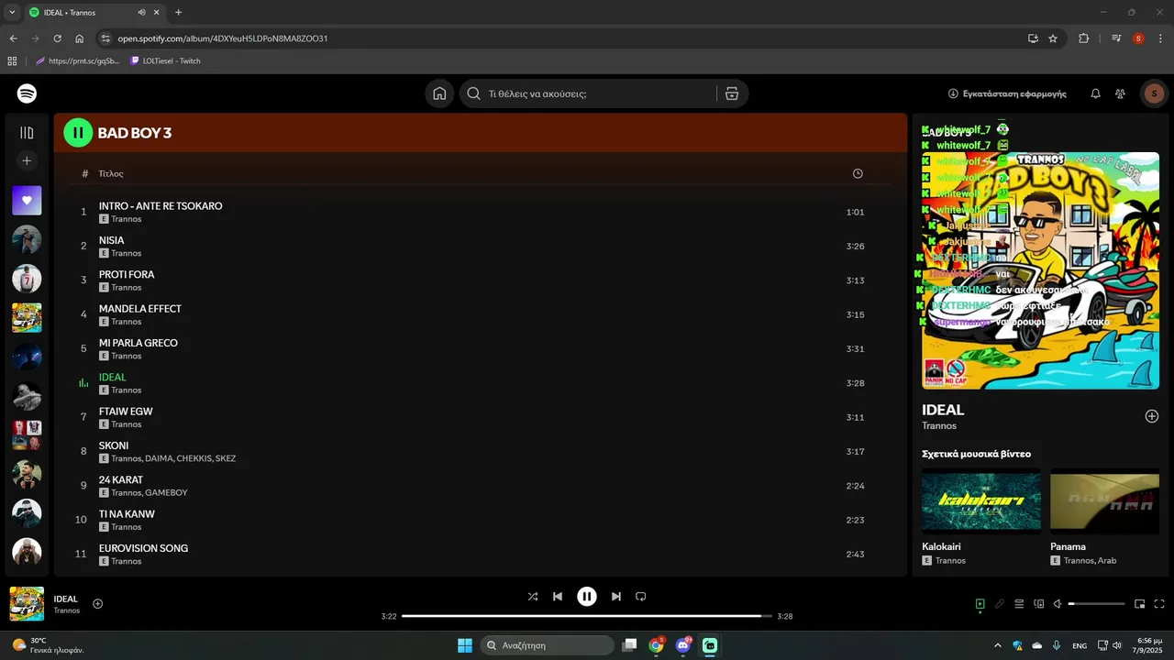This screenshot has width=1174, height=660.
Task: Click the browser address bar
Action: pyautogui.click(x=559, y=38)
